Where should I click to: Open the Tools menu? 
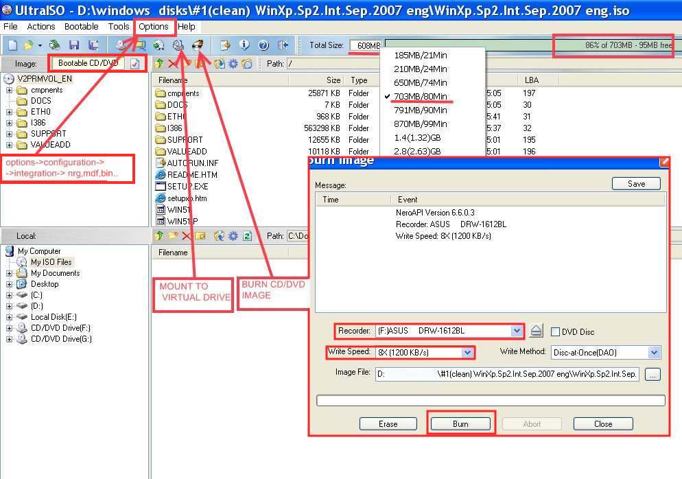(119, 27)
